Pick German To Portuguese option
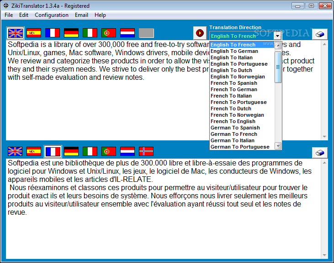This screenshot has width=334, height=263. pos(242,147)
